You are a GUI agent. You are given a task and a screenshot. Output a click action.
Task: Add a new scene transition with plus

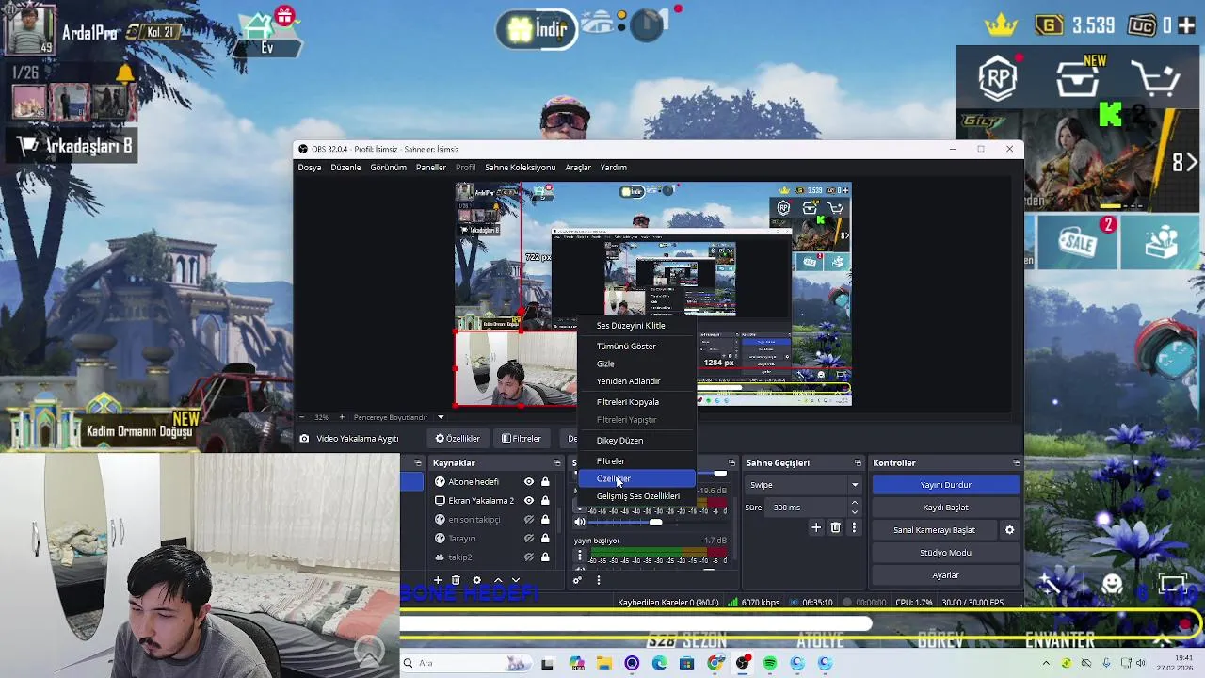816,528
